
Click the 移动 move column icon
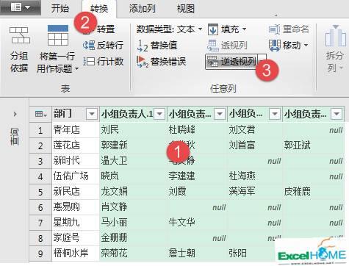point(275,46)
